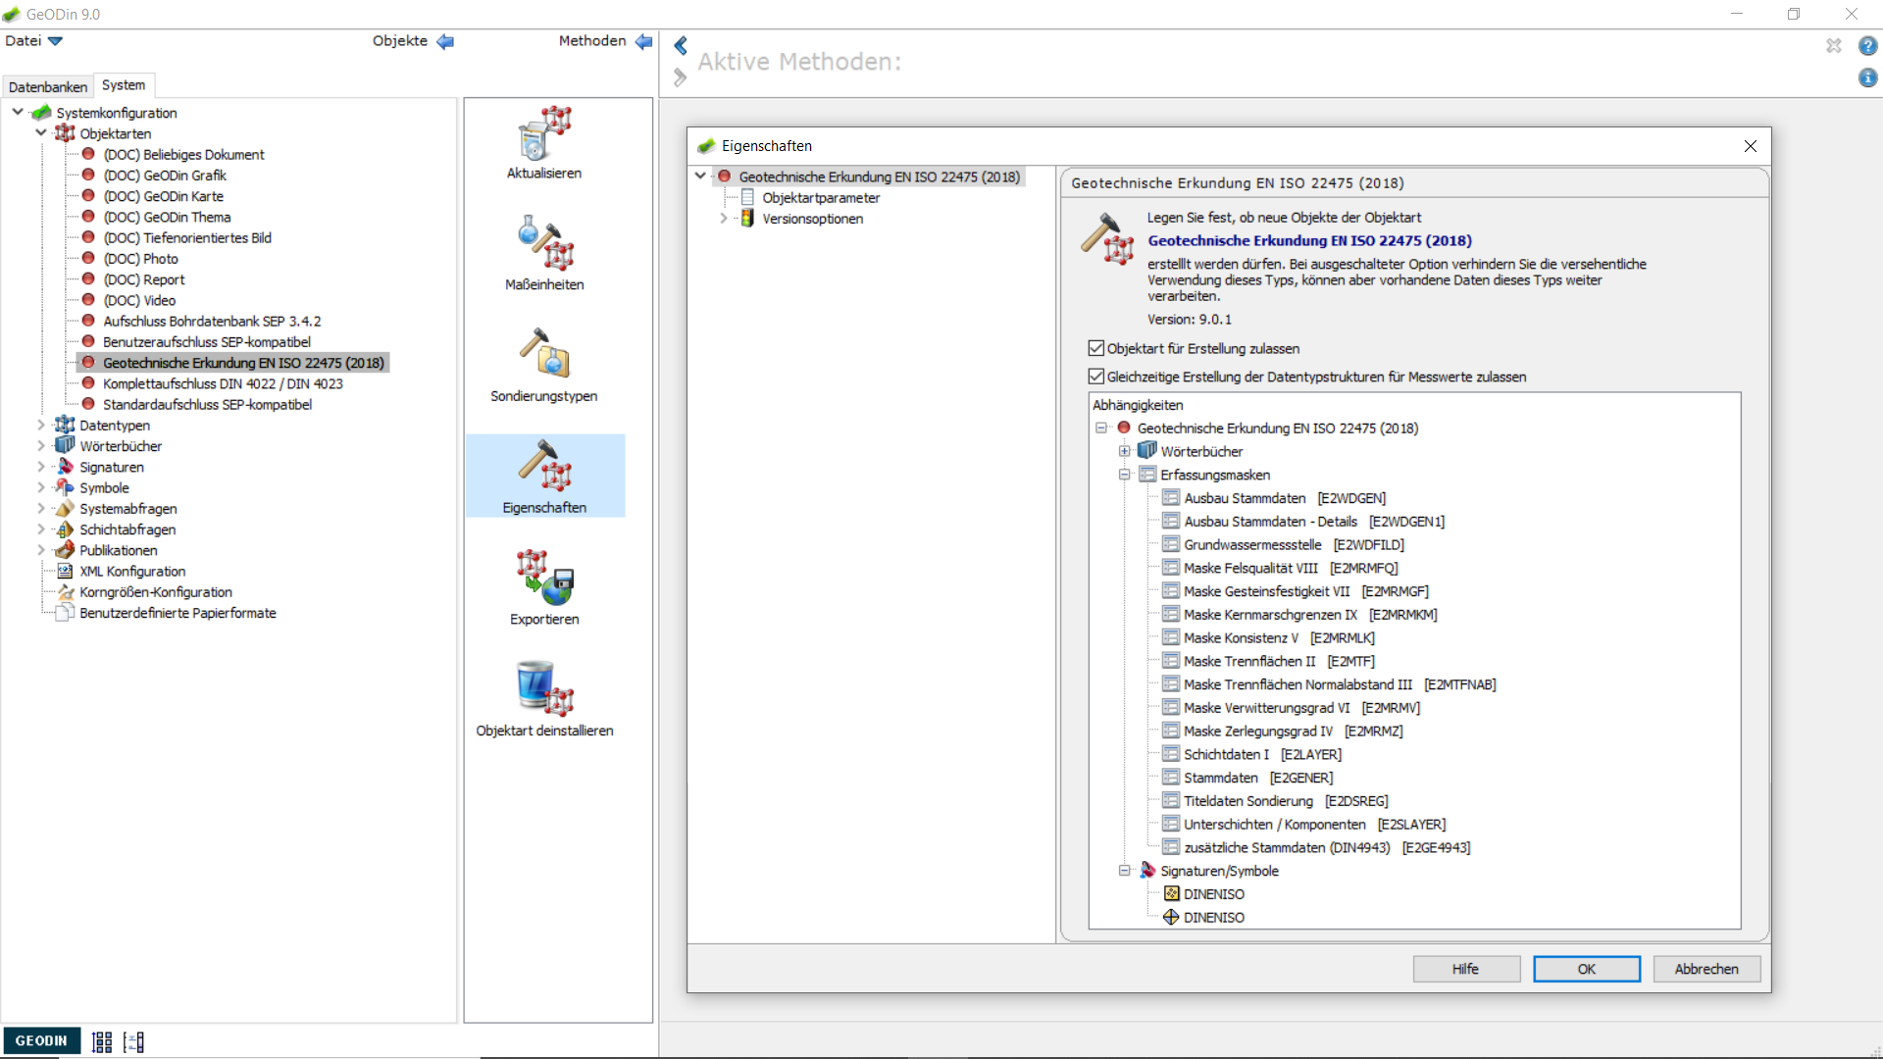Viewport: 1883px width, 1059px height.
Task: Toggle 'Gleichzeitige Erstellung der Datentypstrukturen' checkbox
Action: click(x=1096, y=377)
